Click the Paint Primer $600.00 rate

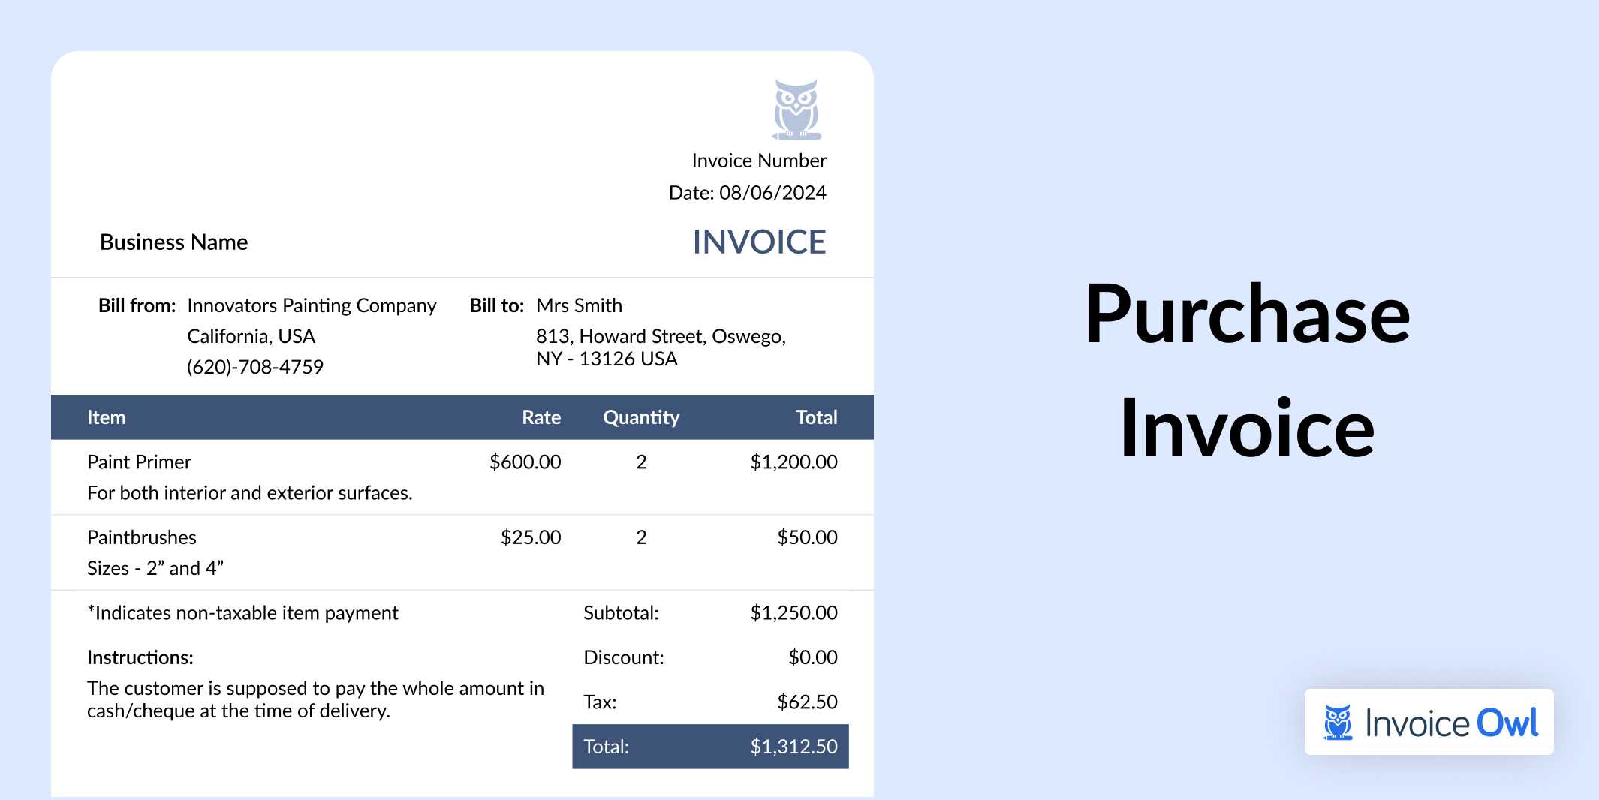525,462
